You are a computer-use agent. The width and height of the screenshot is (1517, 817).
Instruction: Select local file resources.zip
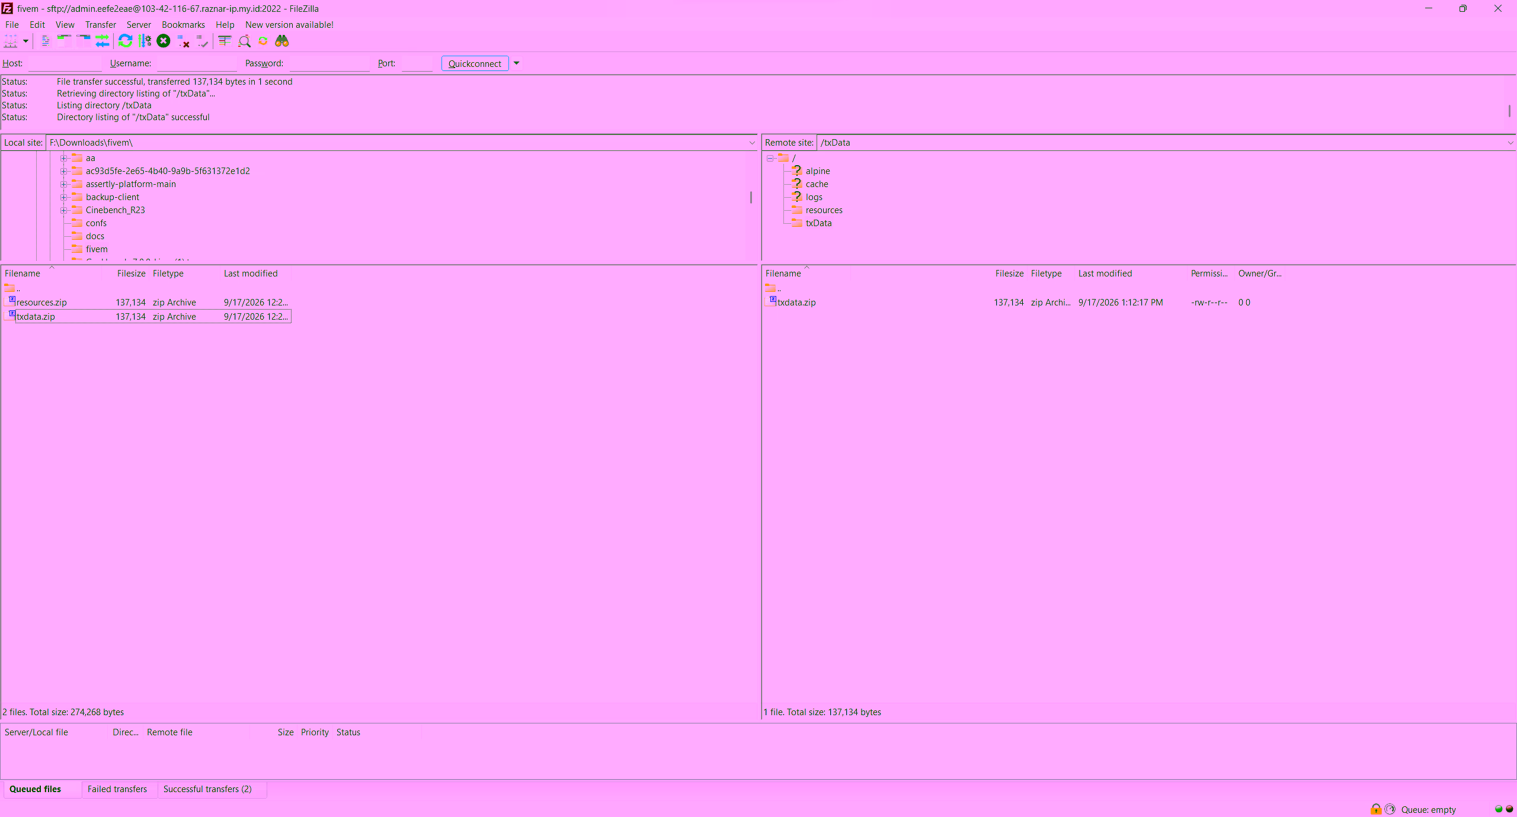tap(147, 303)
